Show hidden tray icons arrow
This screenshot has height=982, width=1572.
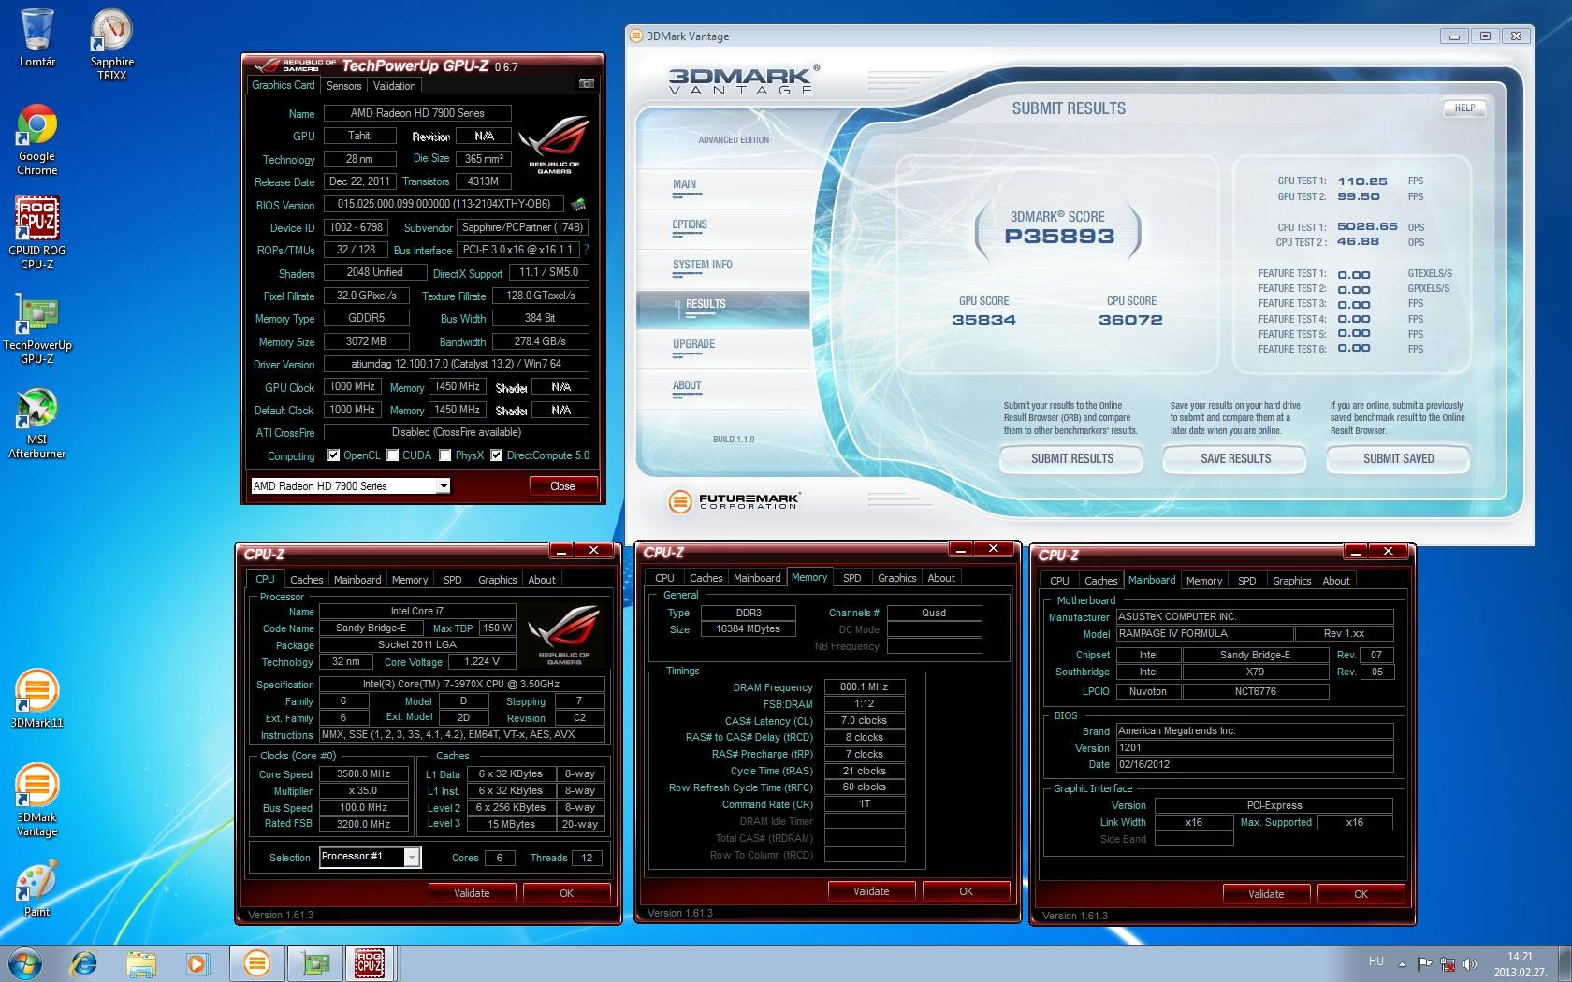(x=1402, y=963)
